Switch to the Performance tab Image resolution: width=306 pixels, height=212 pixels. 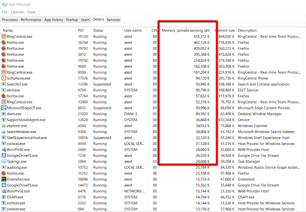click(31, 20)
